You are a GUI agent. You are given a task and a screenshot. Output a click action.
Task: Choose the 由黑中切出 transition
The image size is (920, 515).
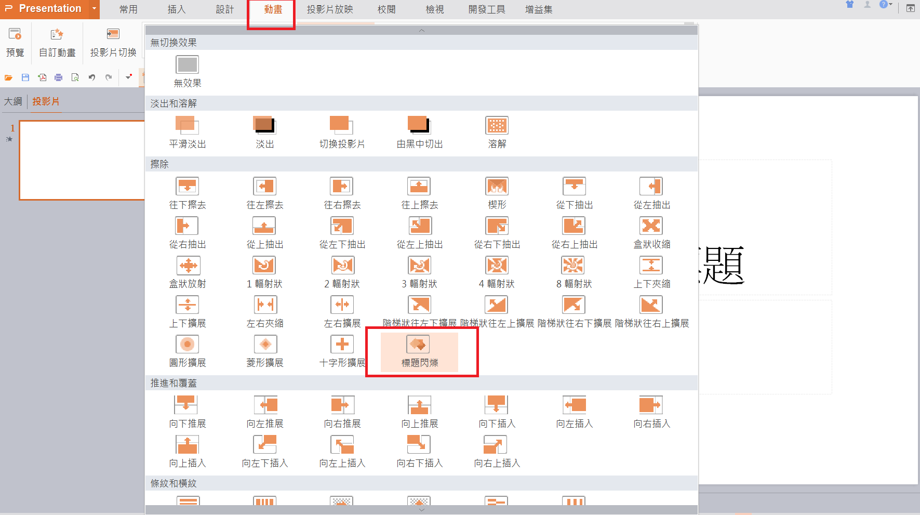click(419, 133)
